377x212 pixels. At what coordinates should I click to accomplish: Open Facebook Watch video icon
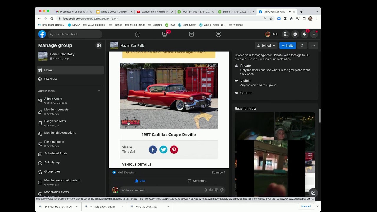164,34
